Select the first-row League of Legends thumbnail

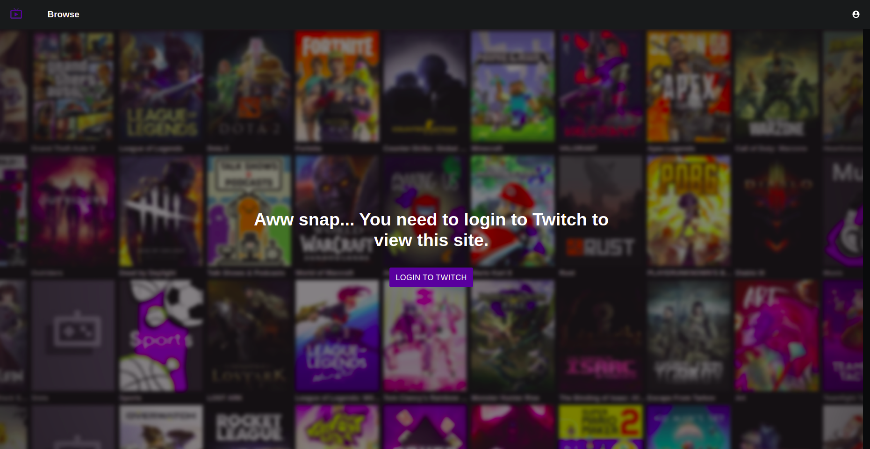(x=161, y=87)
